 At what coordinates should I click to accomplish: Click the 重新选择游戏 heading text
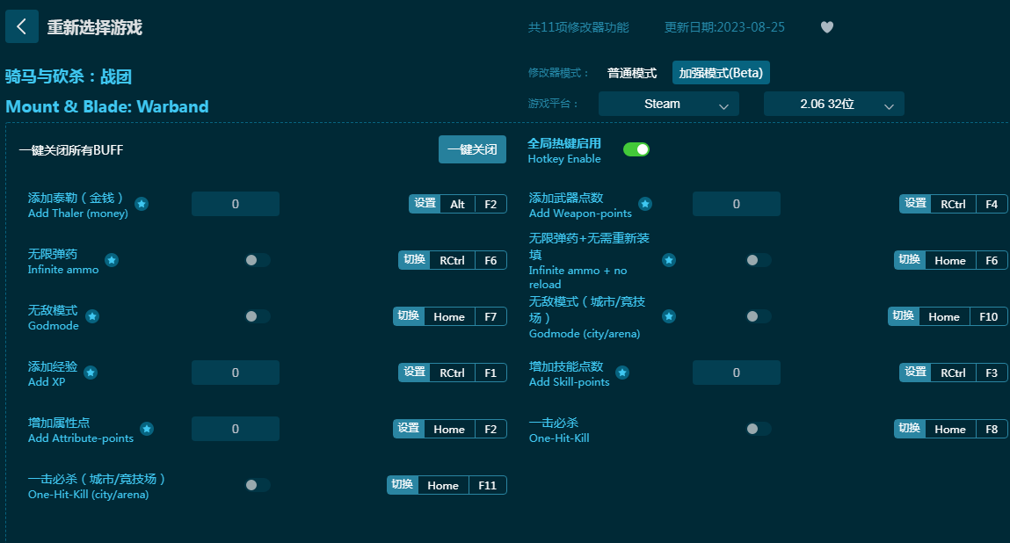tap(95, 27)
